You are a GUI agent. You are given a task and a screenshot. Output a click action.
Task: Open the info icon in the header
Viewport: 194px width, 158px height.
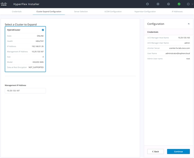click(x=158, y=4)
